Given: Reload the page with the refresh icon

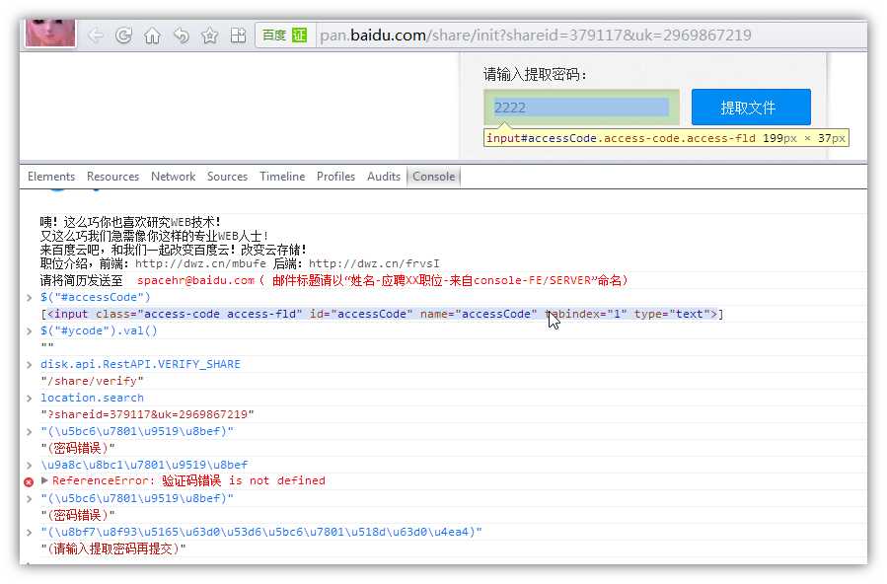Looking at the screenshot, I should [x=123, y=36].
